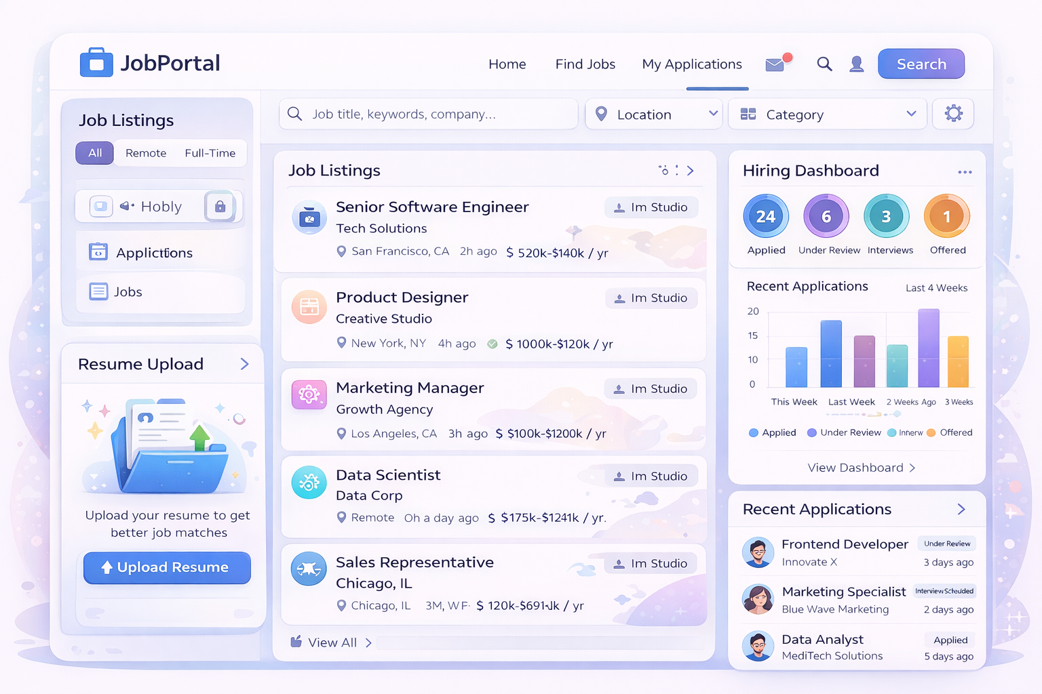Click the Data Scientist job icon
This screenshot has width=1042, height=694.
(x=309, y=483)
